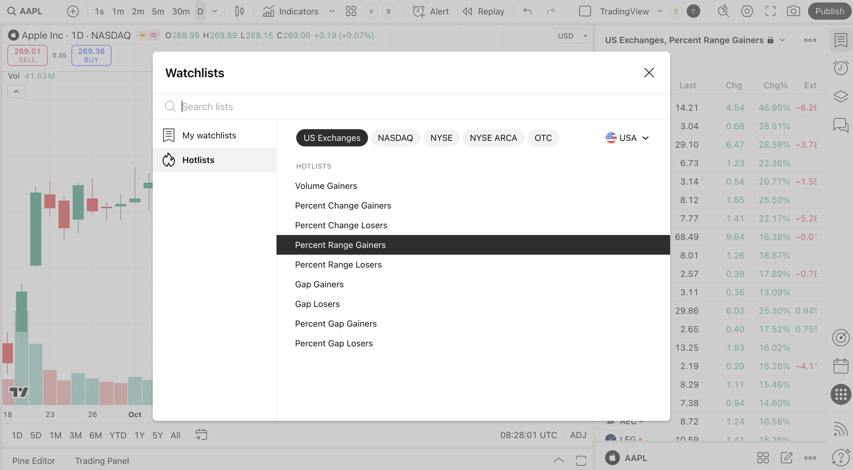Open the USD currency dropdown

[x=572, y=36]
